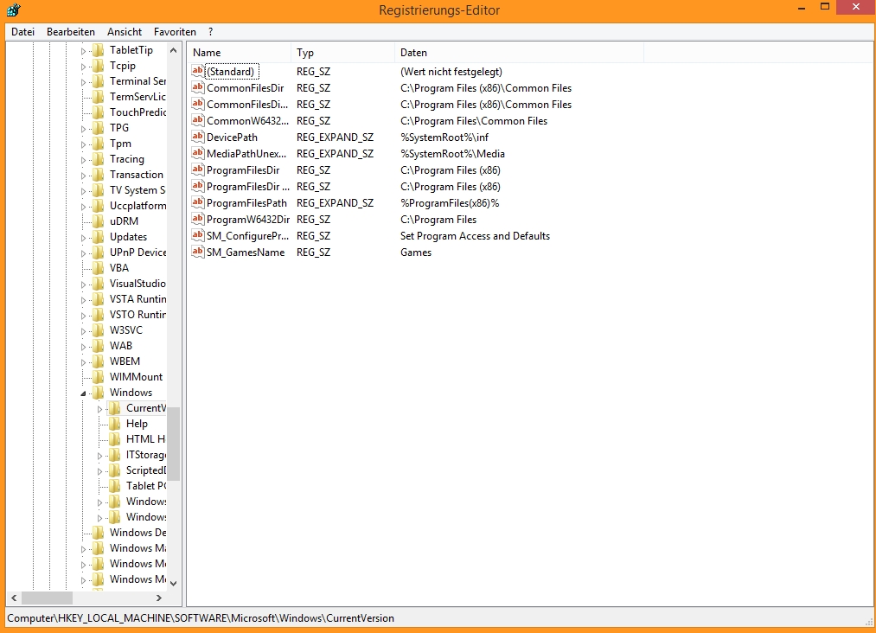The image size is (876, 633).
Task: Expand the WAB tree node
Action: pyautogui.click(x=83, y=347)
